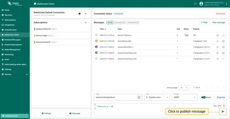Open Authentication sidebar item

(15, 30)
